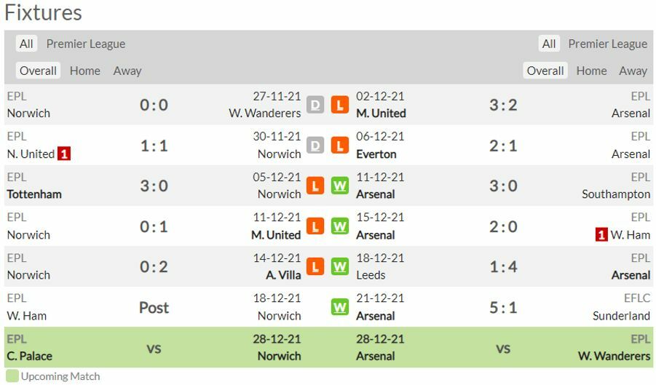The height and width of the screenshot is (385, 656).
Task: Open the Leeds 1:4 Arsenal score
Action: [x=503, y=266]
